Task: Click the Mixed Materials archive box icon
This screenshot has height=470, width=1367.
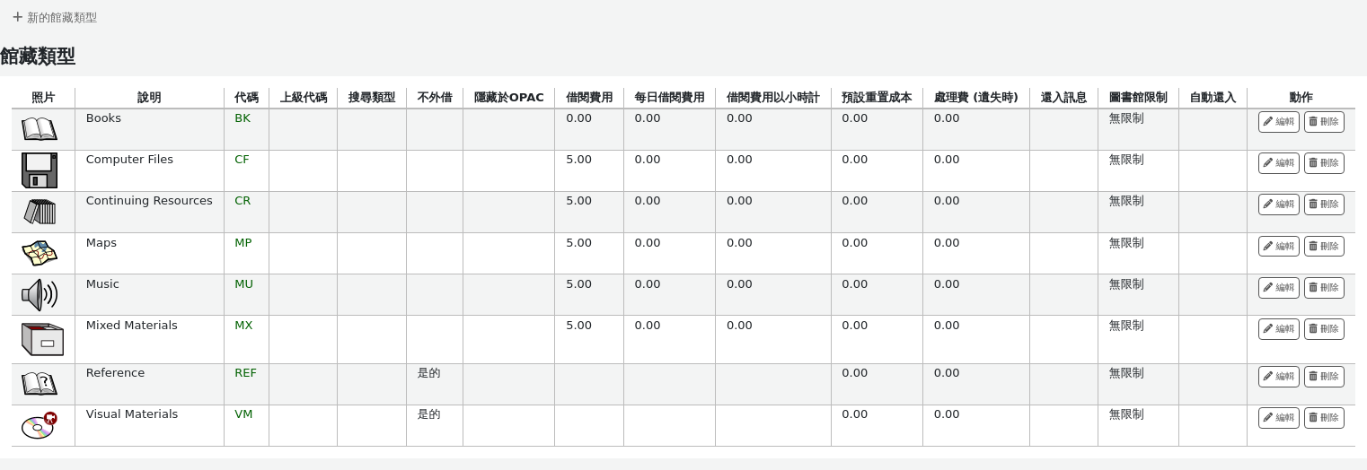Action: (42, 339)
